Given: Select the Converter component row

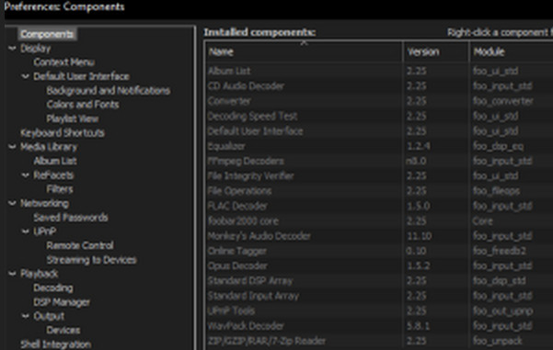Looking at the screenshot, I should click(379, 101).
